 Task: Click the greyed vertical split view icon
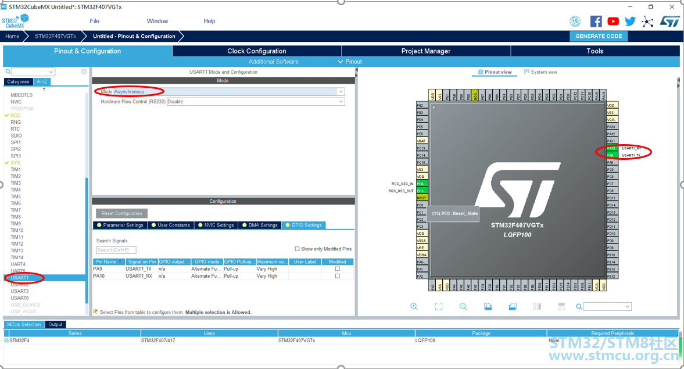pos(537,307)
